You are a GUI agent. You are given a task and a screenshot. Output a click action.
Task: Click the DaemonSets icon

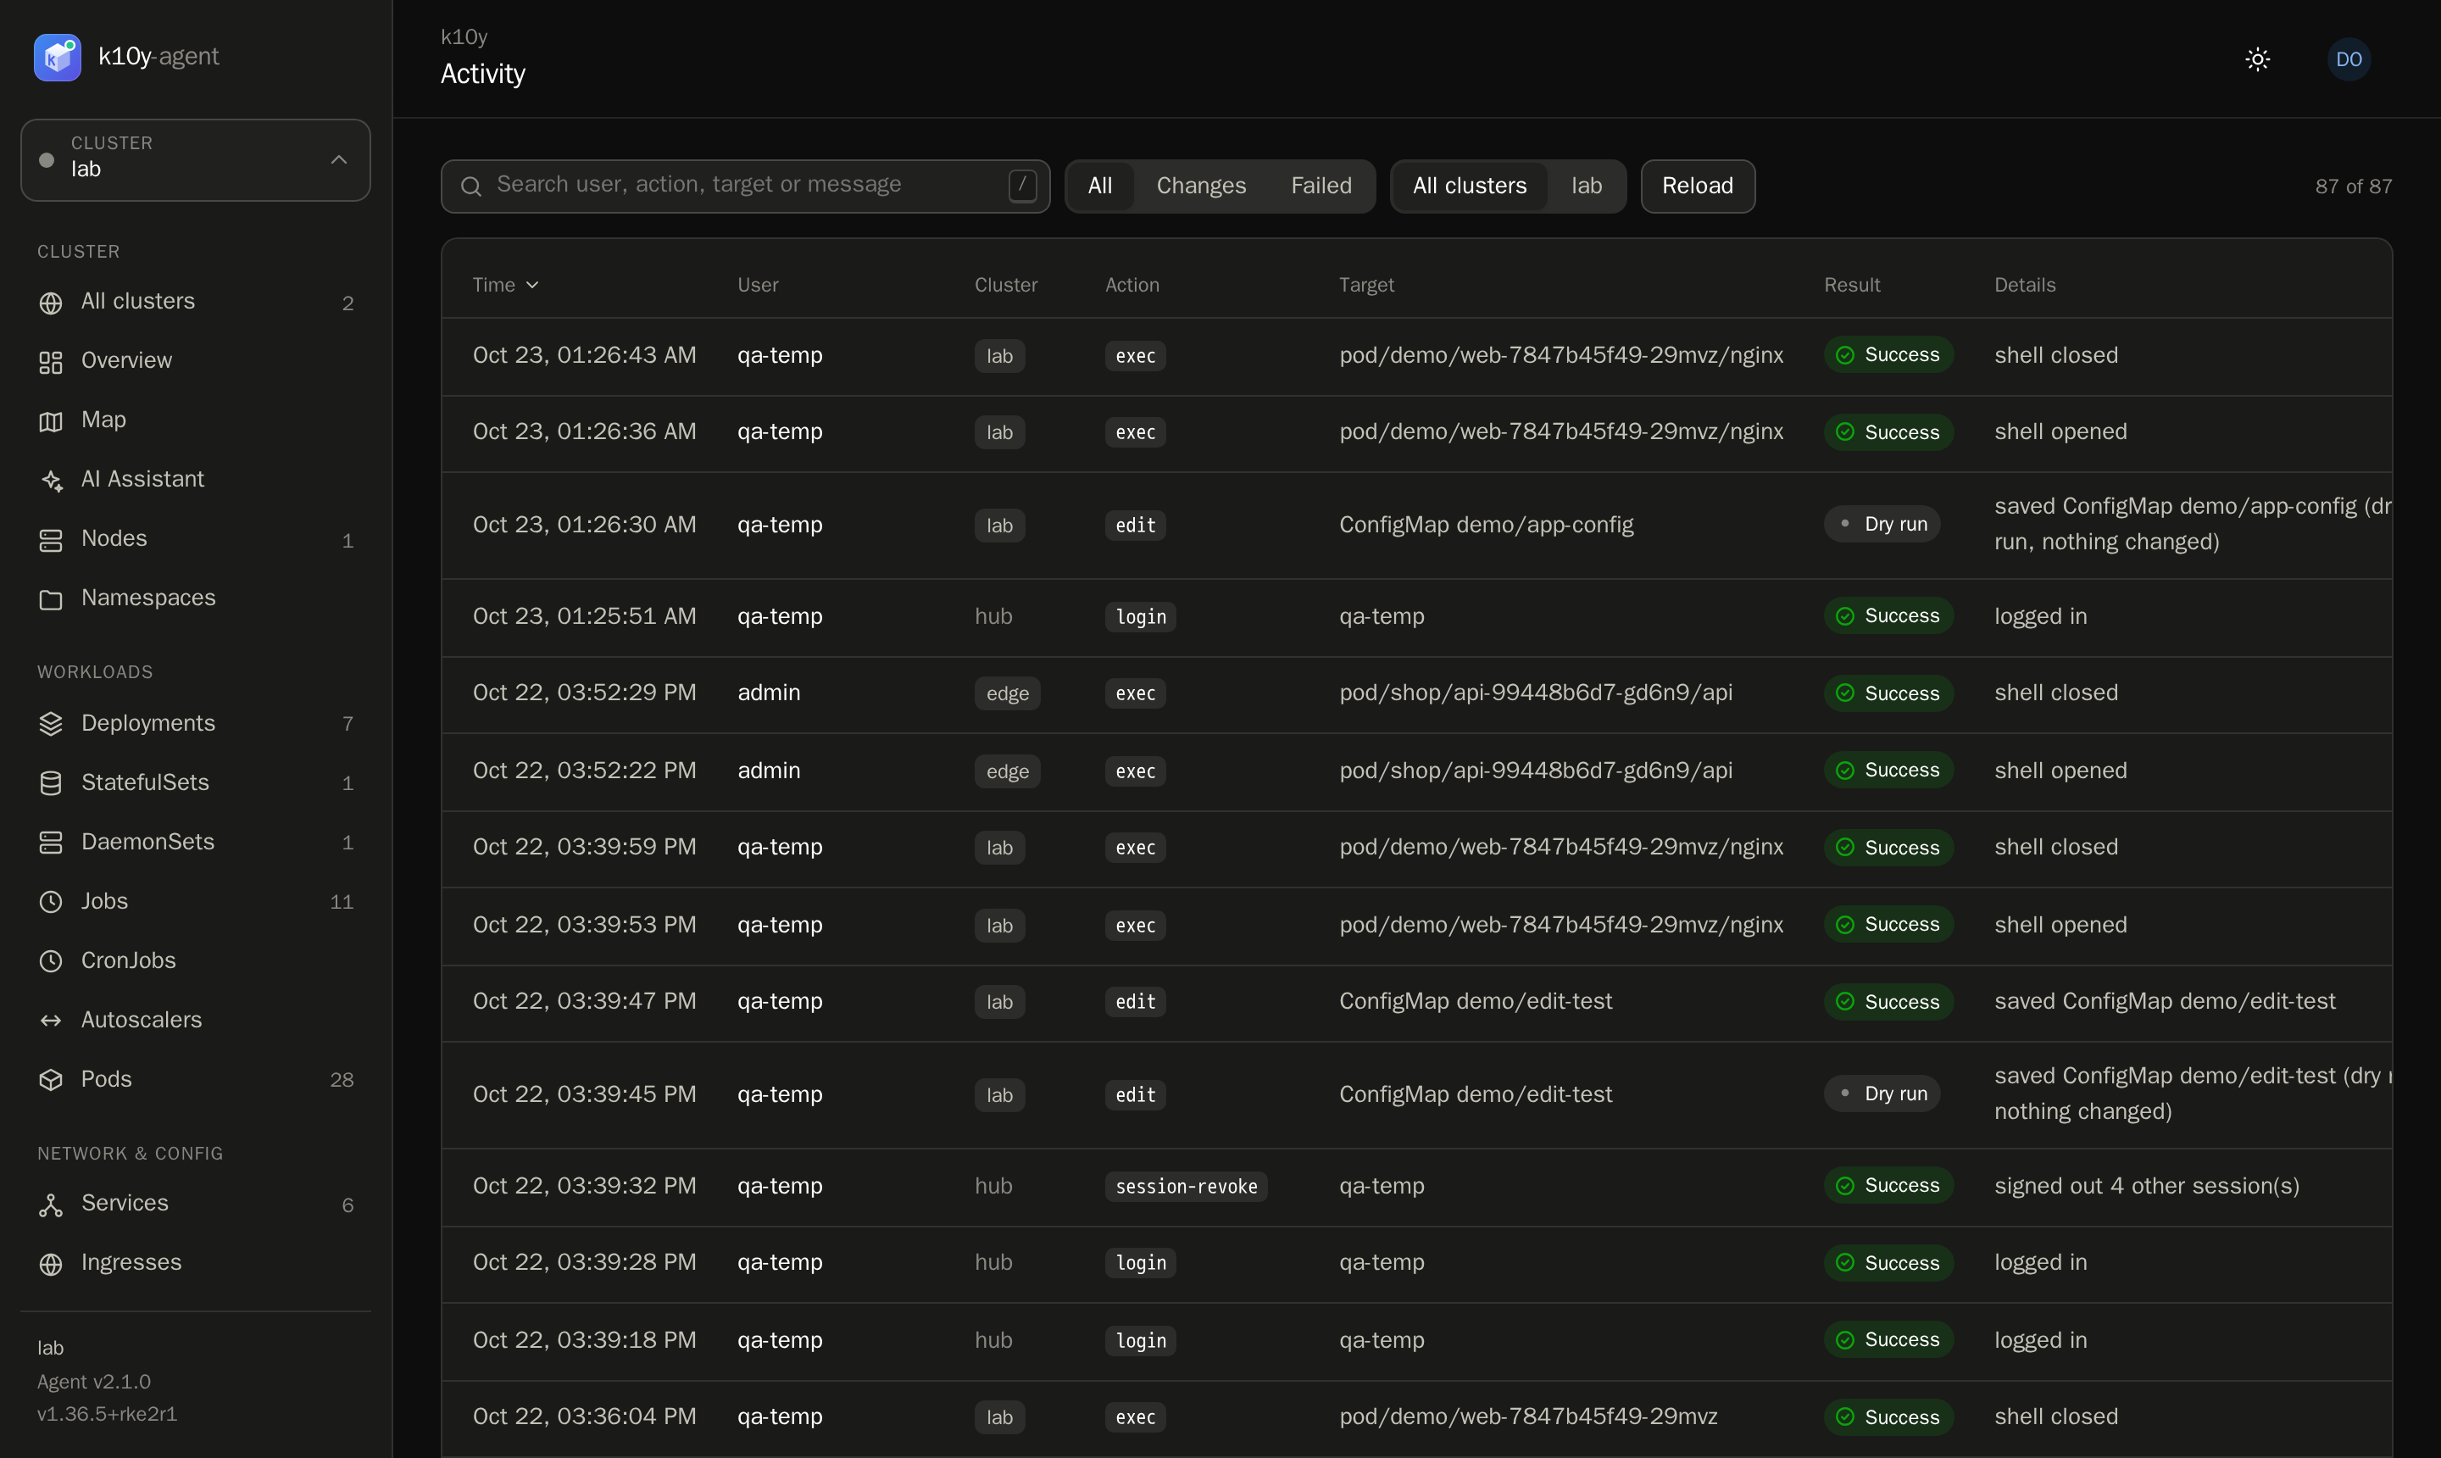coord(51,843)
